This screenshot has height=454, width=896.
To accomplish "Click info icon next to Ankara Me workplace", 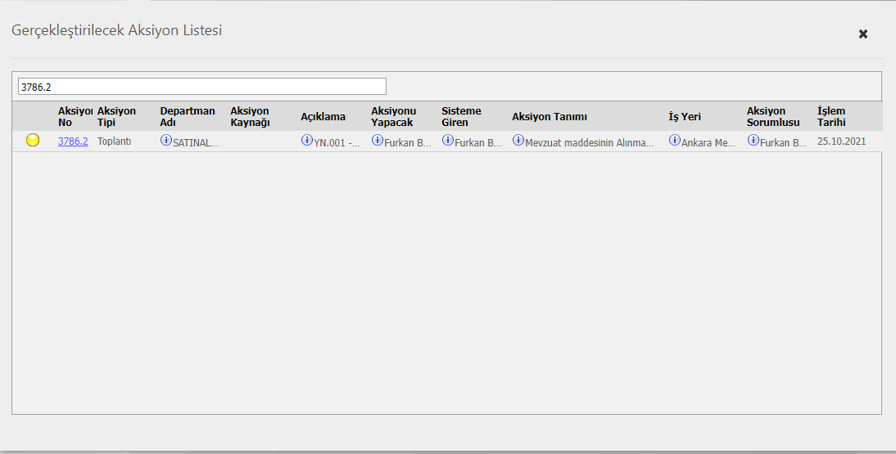I will (675, 141).
